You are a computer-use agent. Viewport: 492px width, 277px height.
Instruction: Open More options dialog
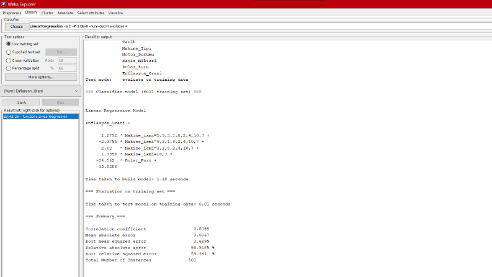point(41,77)
